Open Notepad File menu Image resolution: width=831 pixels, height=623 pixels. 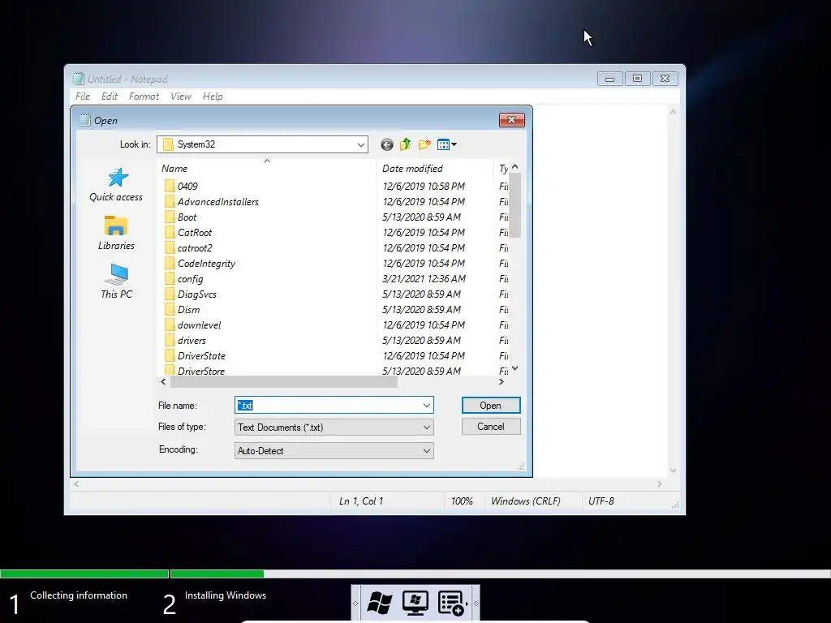tap(83, 97)
